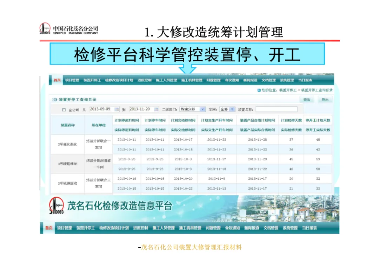The image size is (379, 268).
Task: Follow the 装置开停工 breadcrumb link
Action: (x=288, y=90)
